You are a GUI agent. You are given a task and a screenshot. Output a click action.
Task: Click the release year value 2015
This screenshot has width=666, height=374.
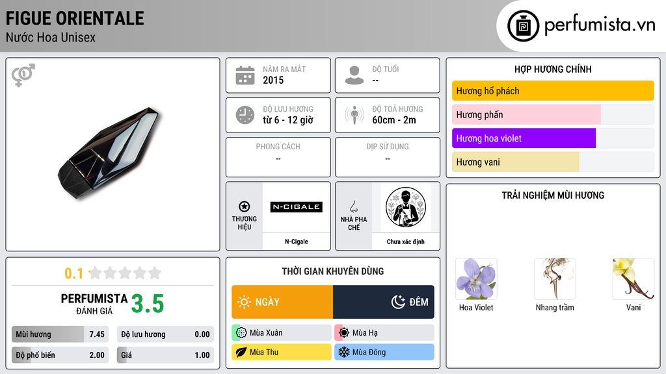273,80
